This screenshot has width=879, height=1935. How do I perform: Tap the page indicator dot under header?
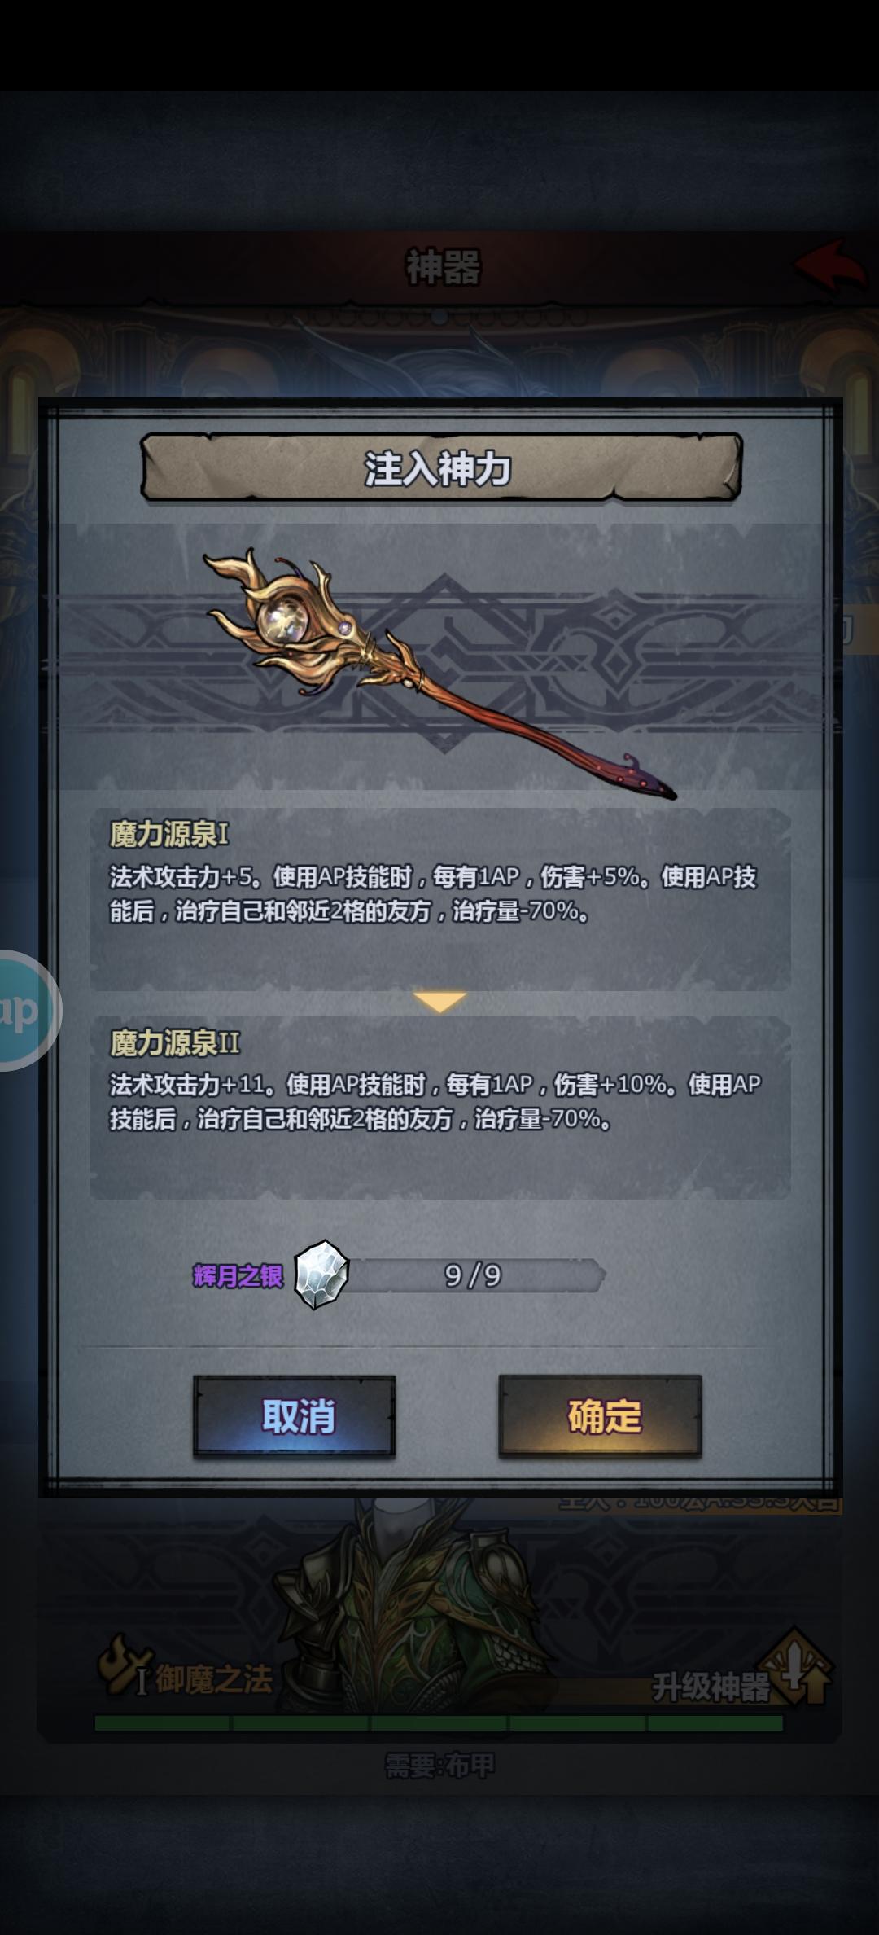[x=439, y=316]
